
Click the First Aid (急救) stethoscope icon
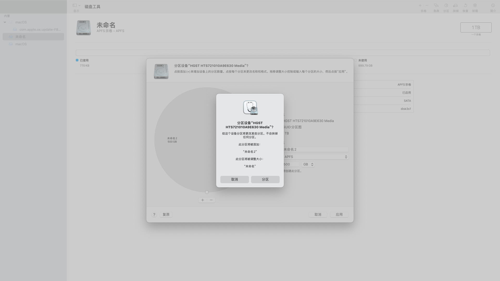(436, 5)
